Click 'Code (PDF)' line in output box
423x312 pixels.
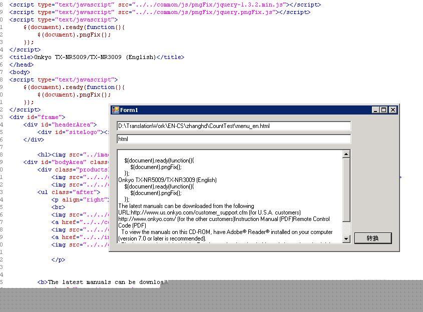pos(132,225)
